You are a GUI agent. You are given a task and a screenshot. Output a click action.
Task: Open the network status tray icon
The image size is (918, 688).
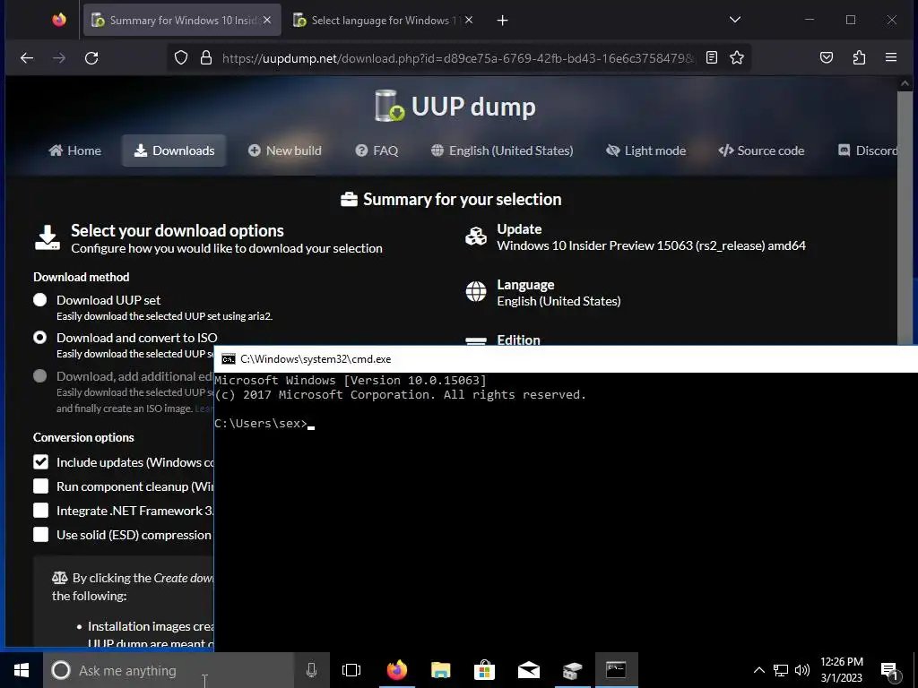click(x=781, y=670)
